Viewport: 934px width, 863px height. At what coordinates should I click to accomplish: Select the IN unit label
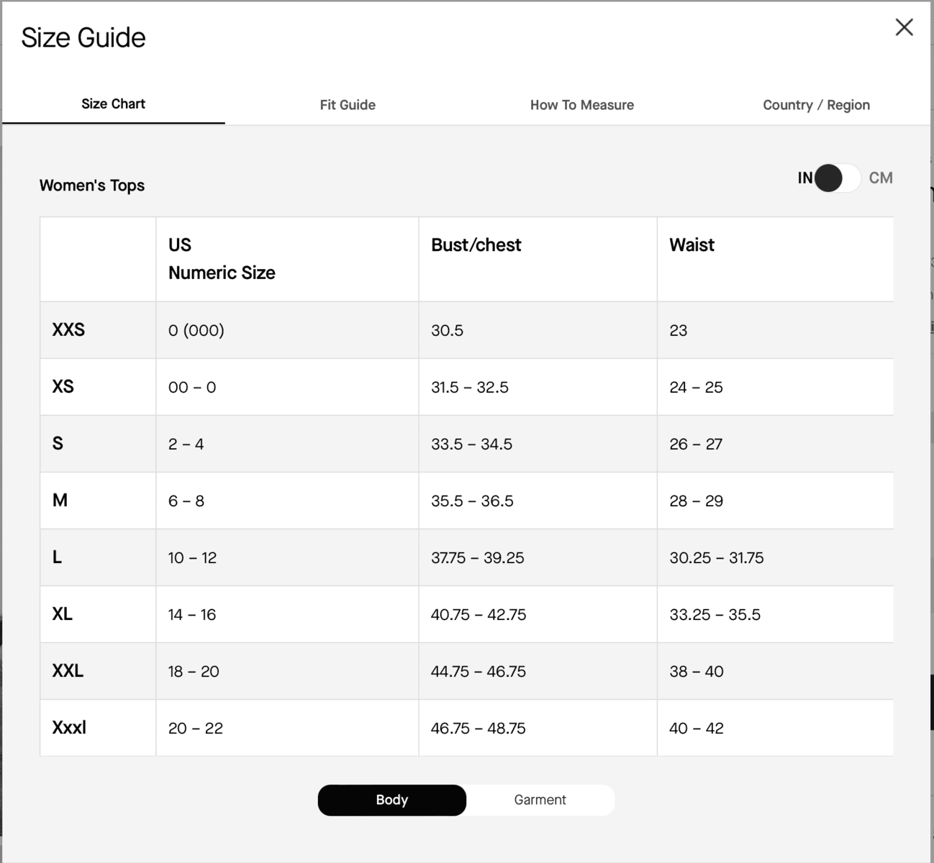804,178
